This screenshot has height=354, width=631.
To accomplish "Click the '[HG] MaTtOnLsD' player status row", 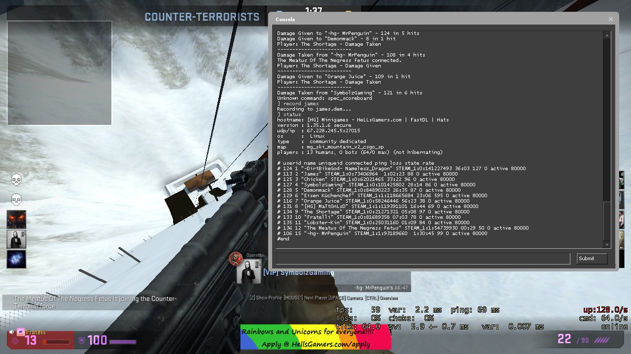I will (x=378, y=206).
